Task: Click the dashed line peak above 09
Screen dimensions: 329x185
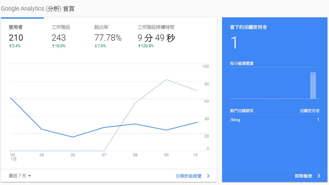Action: 167,79
